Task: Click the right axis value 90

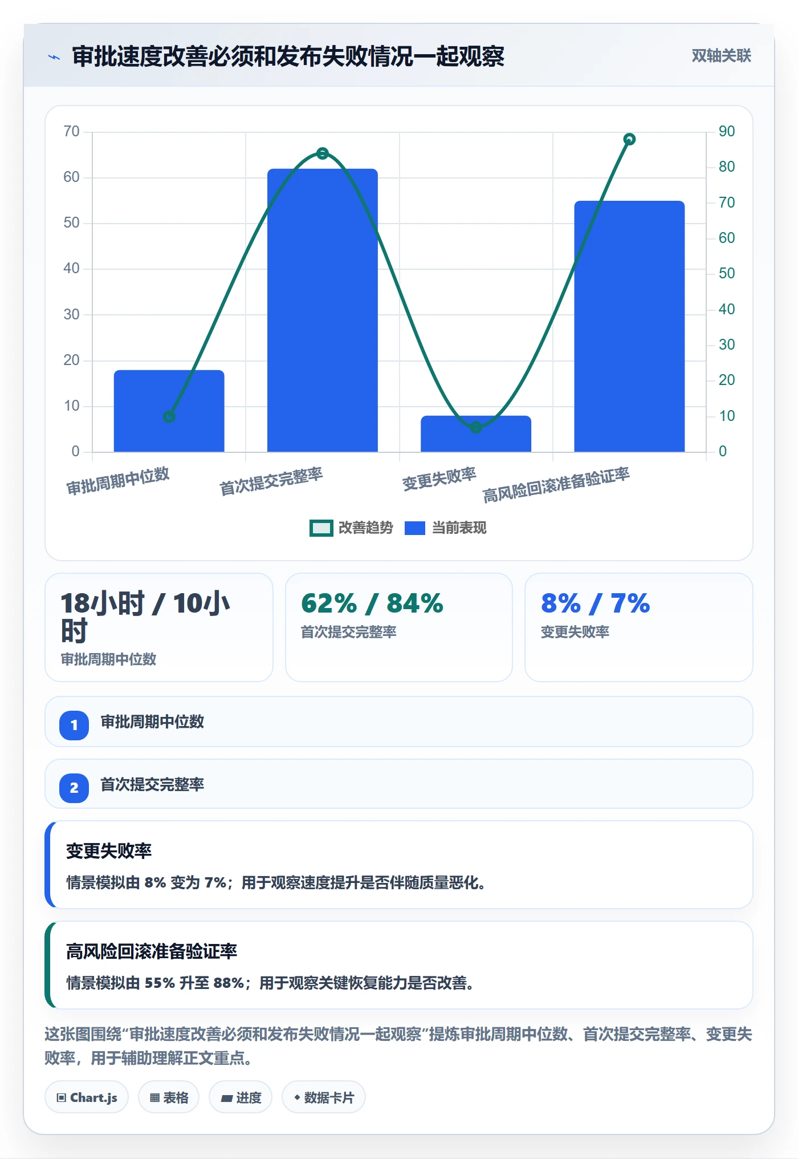Action: pos(727,132)
